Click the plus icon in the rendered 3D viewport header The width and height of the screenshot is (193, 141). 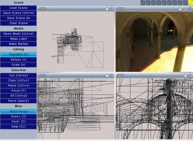(180, 9)
